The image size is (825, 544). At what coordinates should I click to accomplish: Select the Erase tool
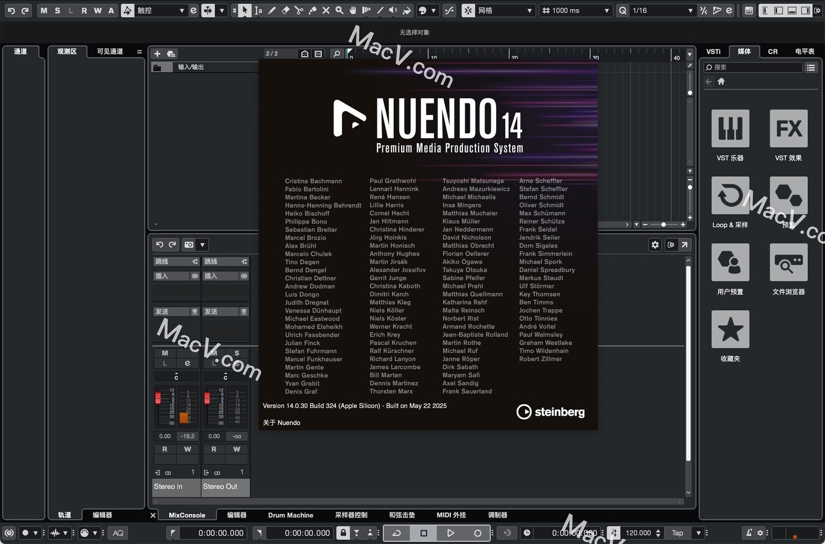[x=285, y=10]
